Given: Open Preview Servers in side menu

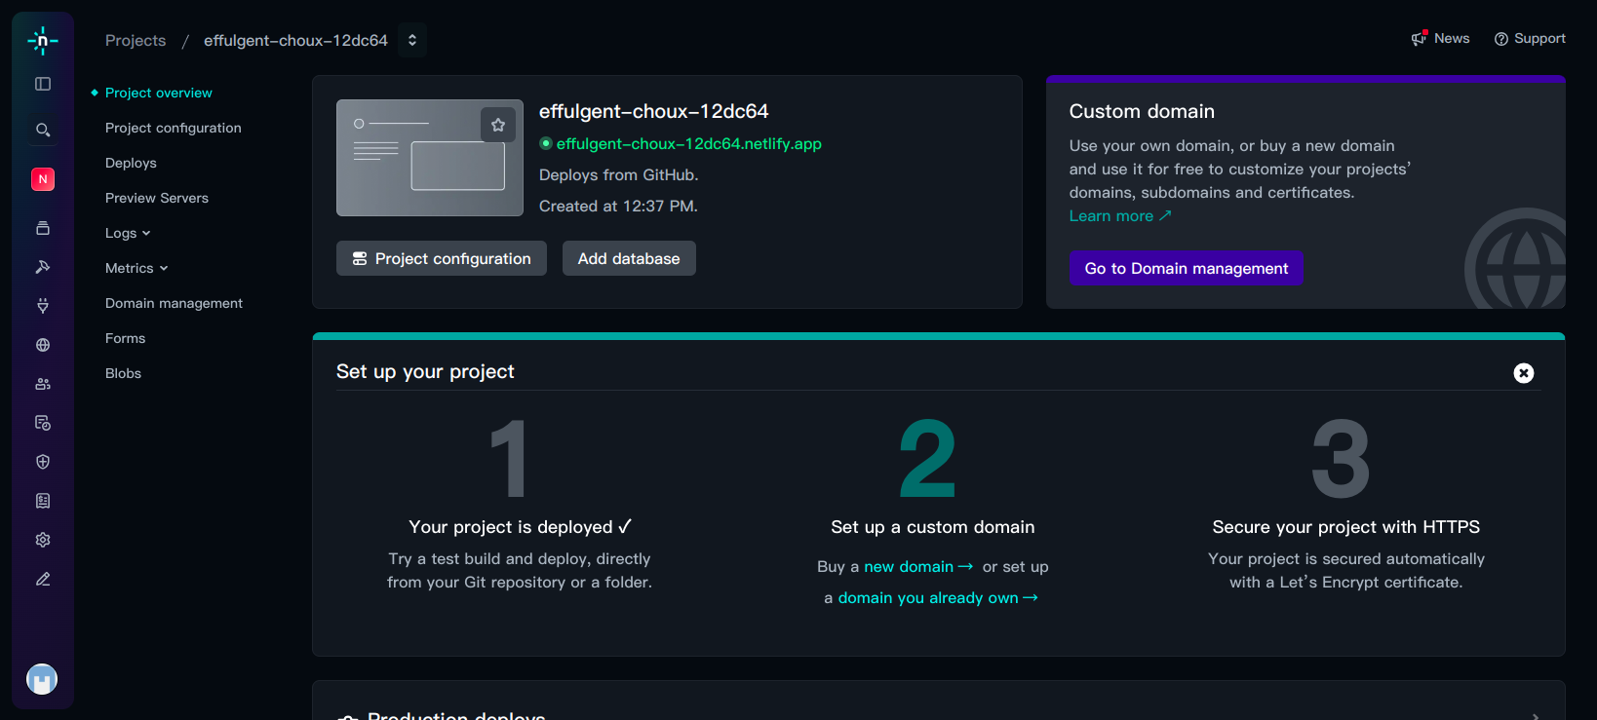Looking at the screenshot, I should pos(157,198).
